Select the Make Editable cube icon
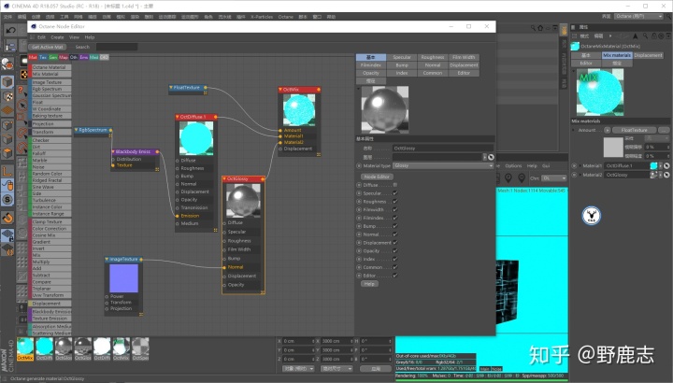The height and width of the screenshot is (383, 673). point(7,81)
